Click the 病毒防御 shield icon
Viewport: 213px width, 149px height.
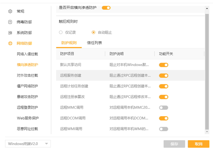(10, 22)
